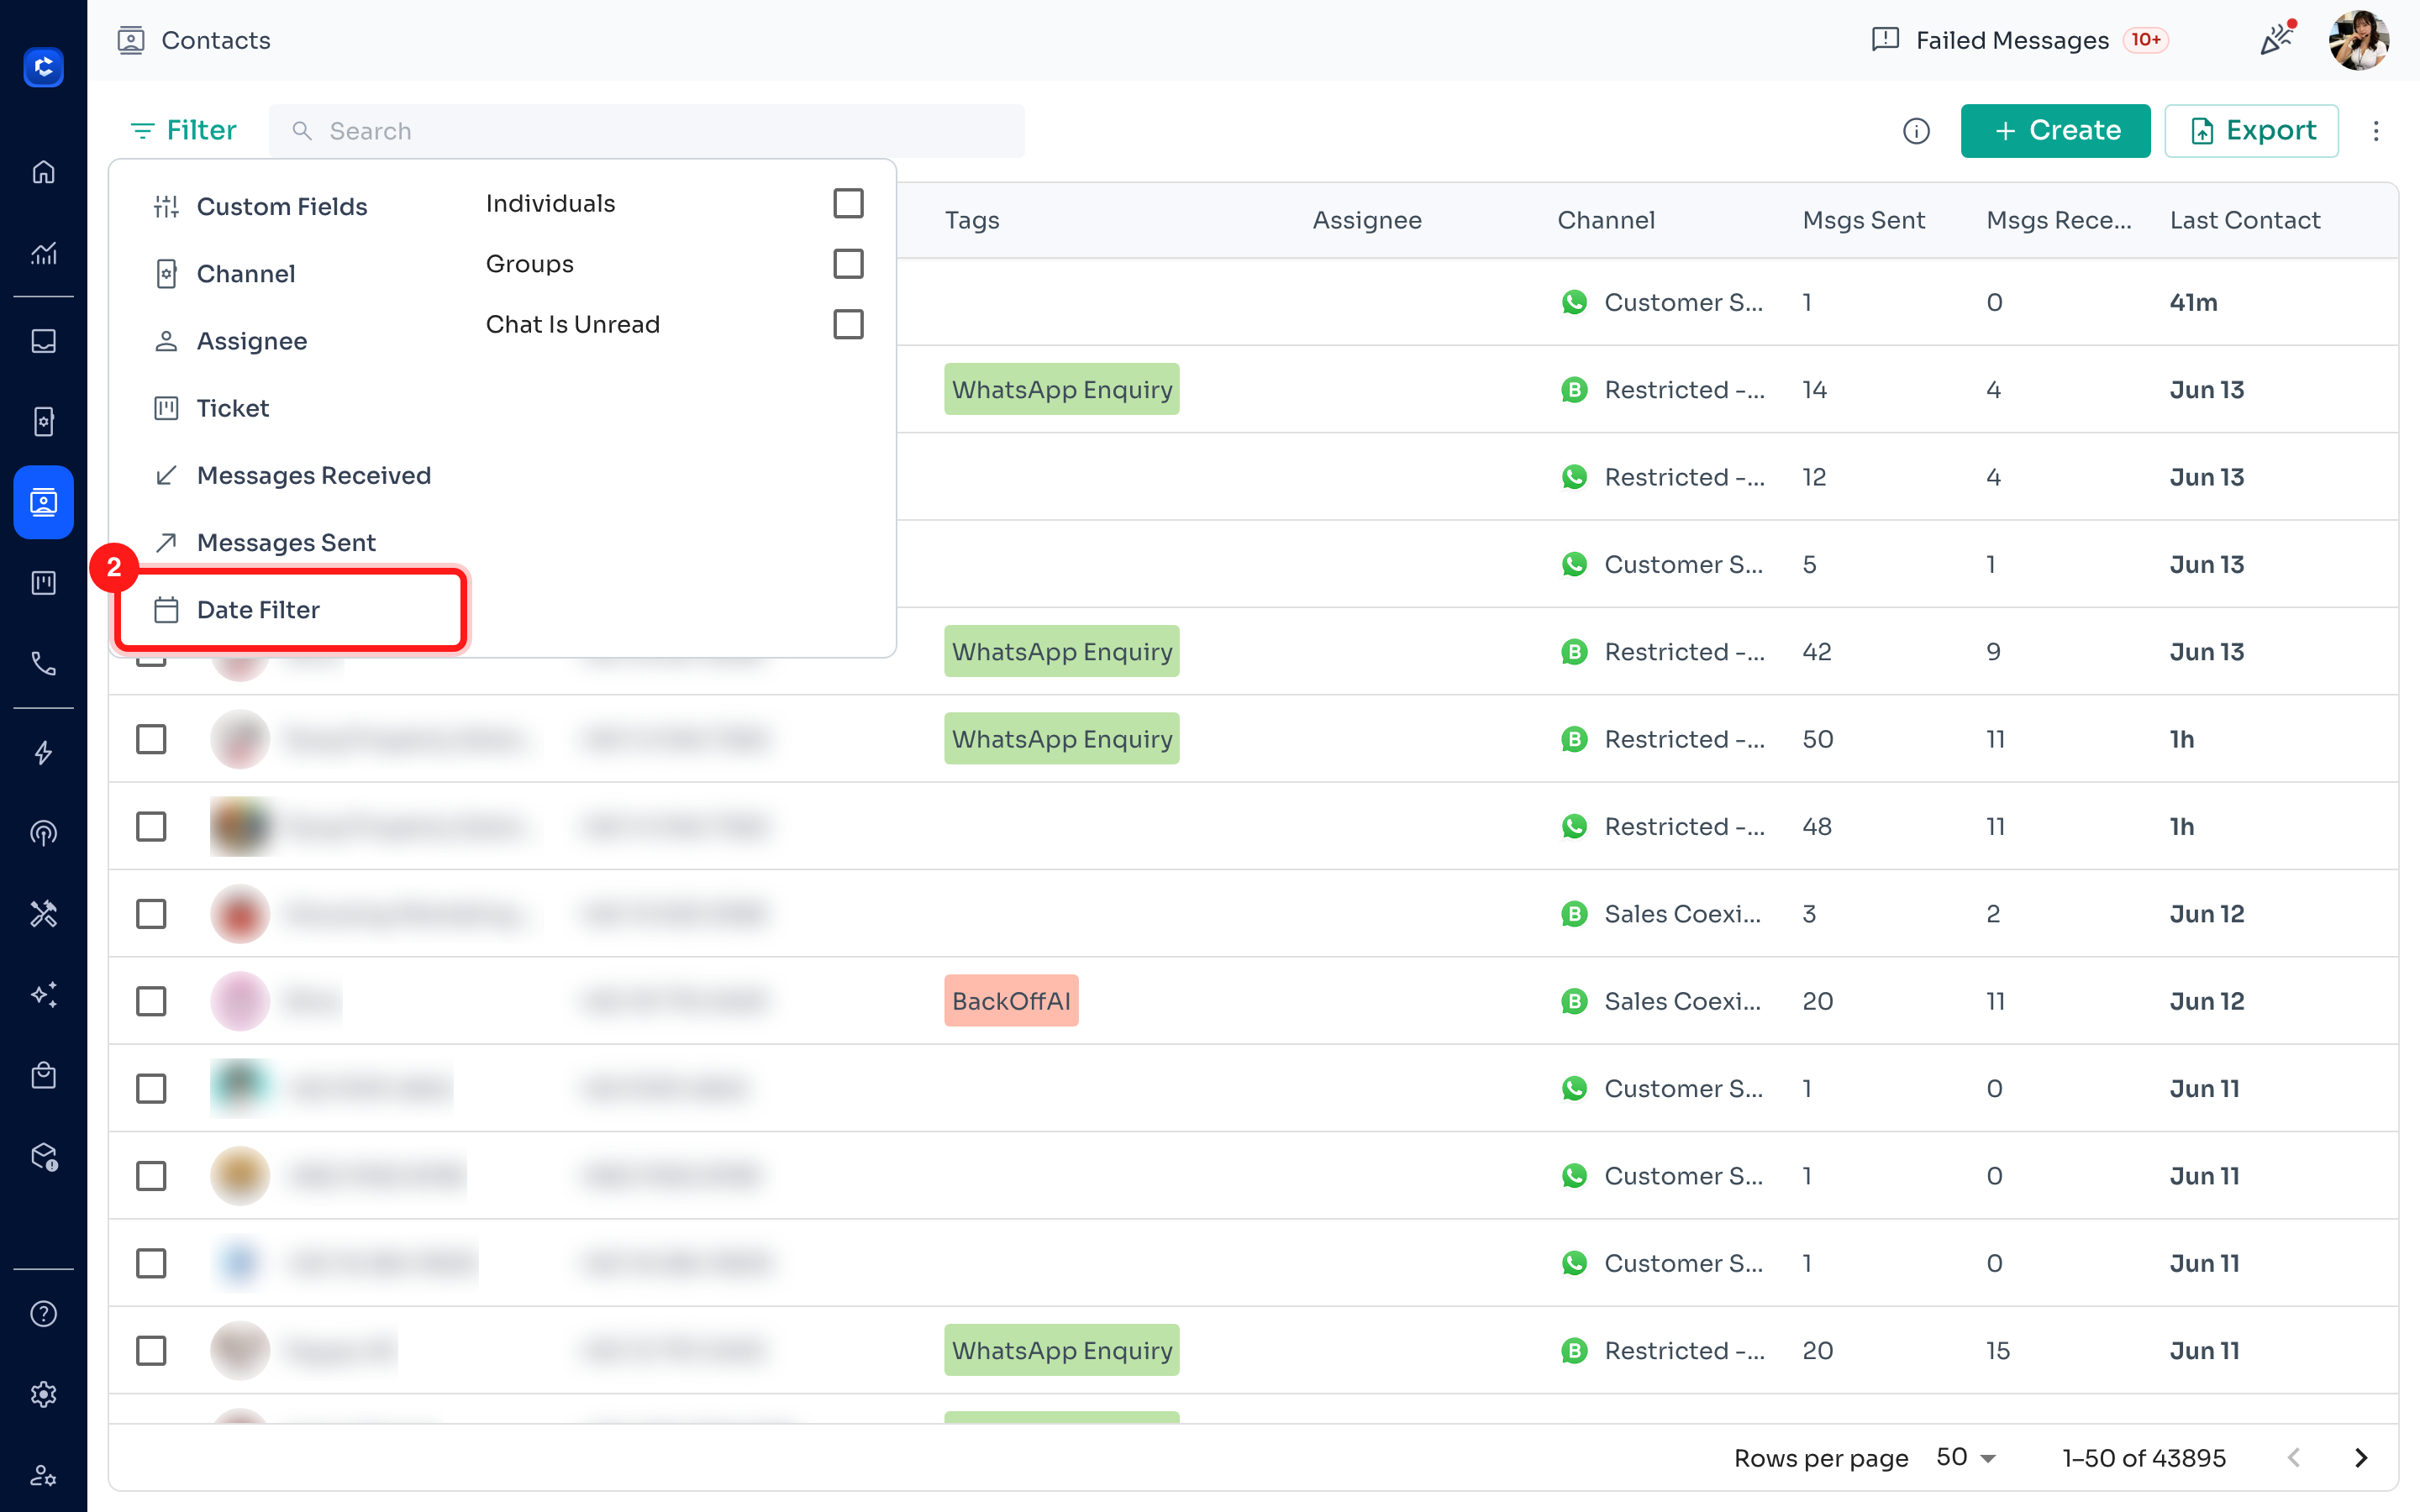Click the info icon beside Create
The width and height of the screenshot is (2420, 1512).
coord(1916,131)
